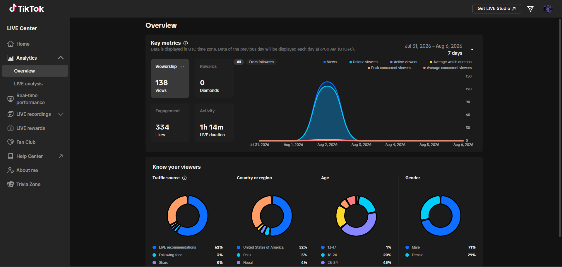
Task: Select the From followers filter
Action: (x=261, y=62)
